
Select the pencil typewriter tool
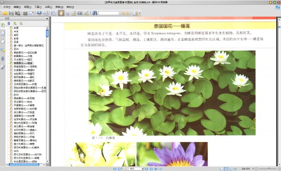click(x=87, y=13)
